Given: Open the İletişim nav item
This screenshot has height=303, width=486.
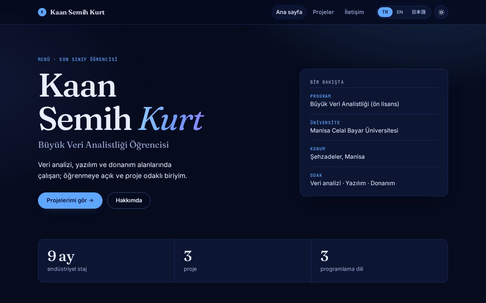Looking at the screenshot, I should coord(354,12).
